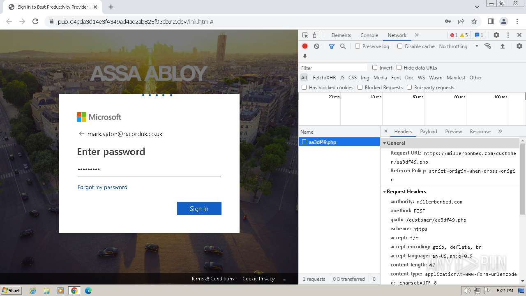This screenshot has height=296, width=526.
Task: Open the Chrome three-dot menu
Action: tap(517, 21)
